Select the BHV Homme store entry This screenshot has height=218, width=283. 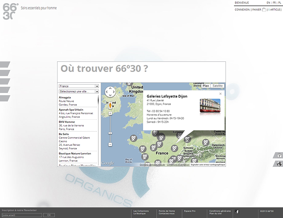point(78,125)
